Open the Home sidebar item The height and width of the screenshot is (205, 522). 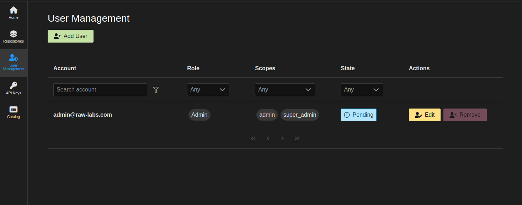[x=14, y=13]
